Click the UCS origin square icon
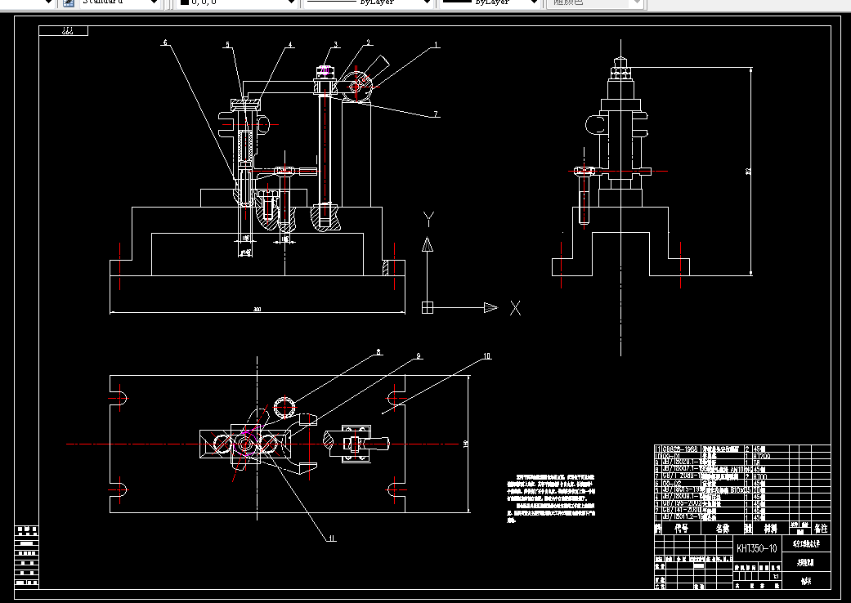Viewport: 851px width, 603px height. (428, 307)
